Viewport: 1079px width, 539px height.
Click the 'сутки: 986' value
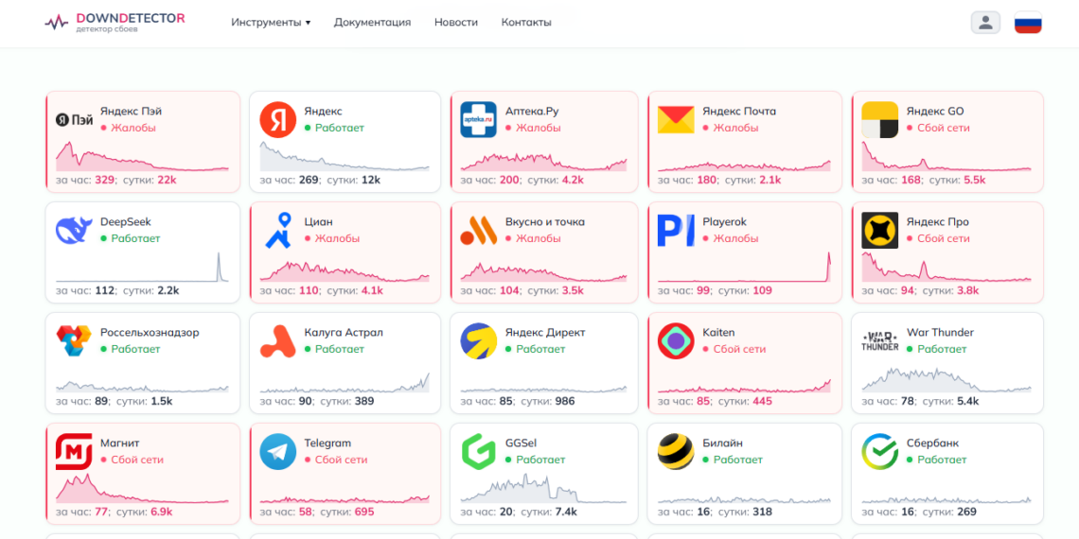coord(548,402)
